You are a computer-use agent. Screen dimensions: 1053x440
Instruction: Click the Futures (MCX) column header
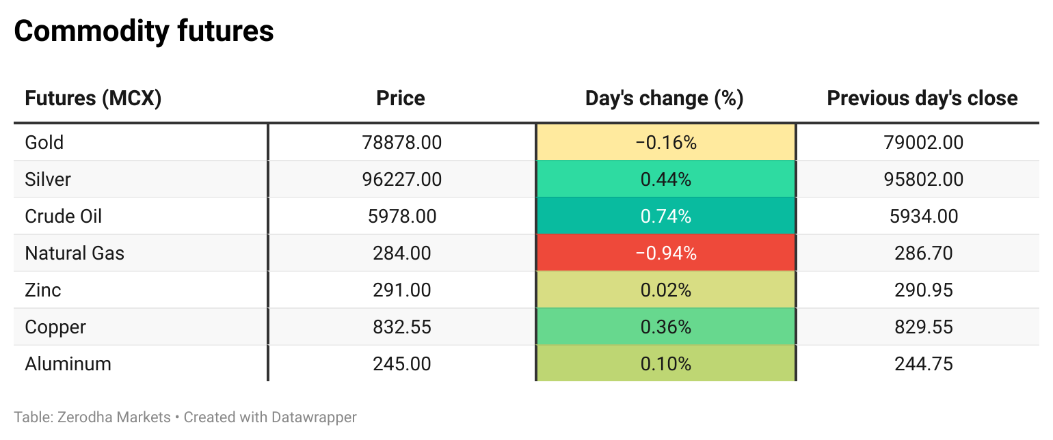click(93, 98)
